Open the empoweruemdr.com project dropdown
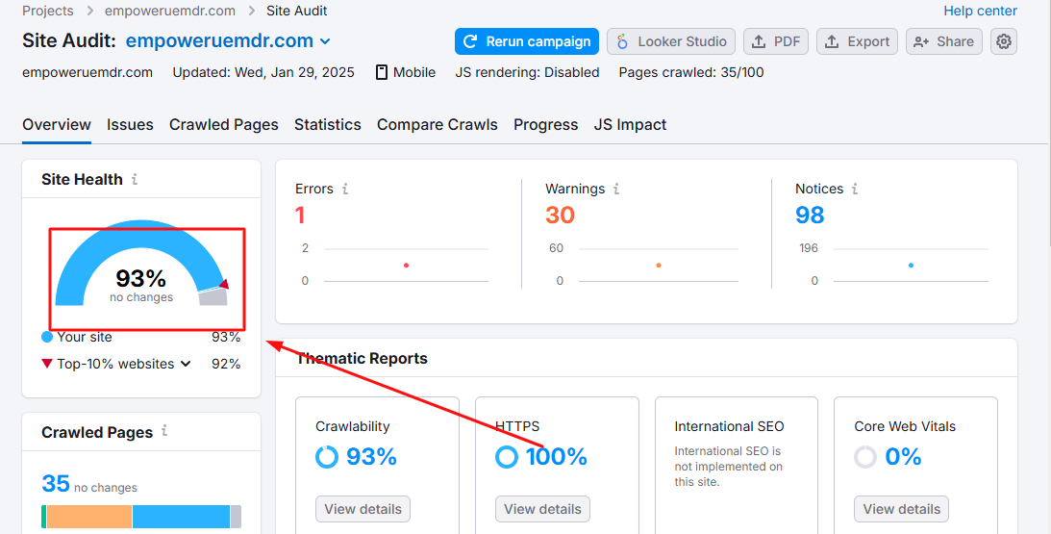The width and height of the screenshot is (1051, 534). point(325,41)
